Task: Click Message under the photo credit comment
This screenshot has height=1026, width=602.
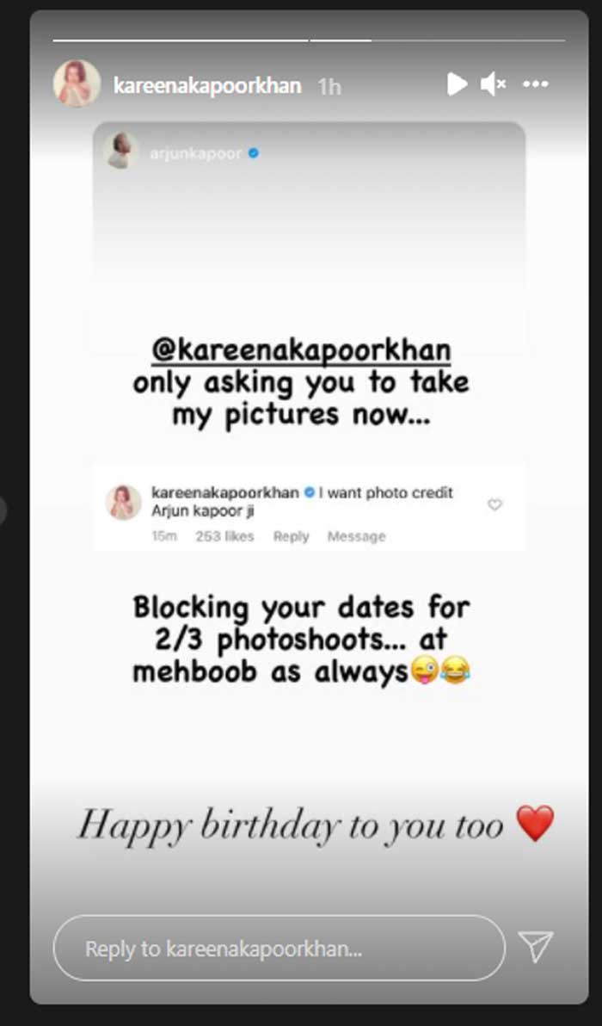Action: pos(356,536)
